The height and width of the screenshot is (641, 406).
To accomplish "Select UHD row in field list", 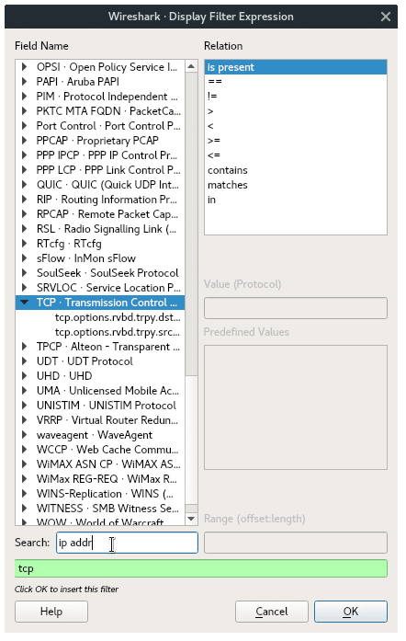I will pos(100,376).
